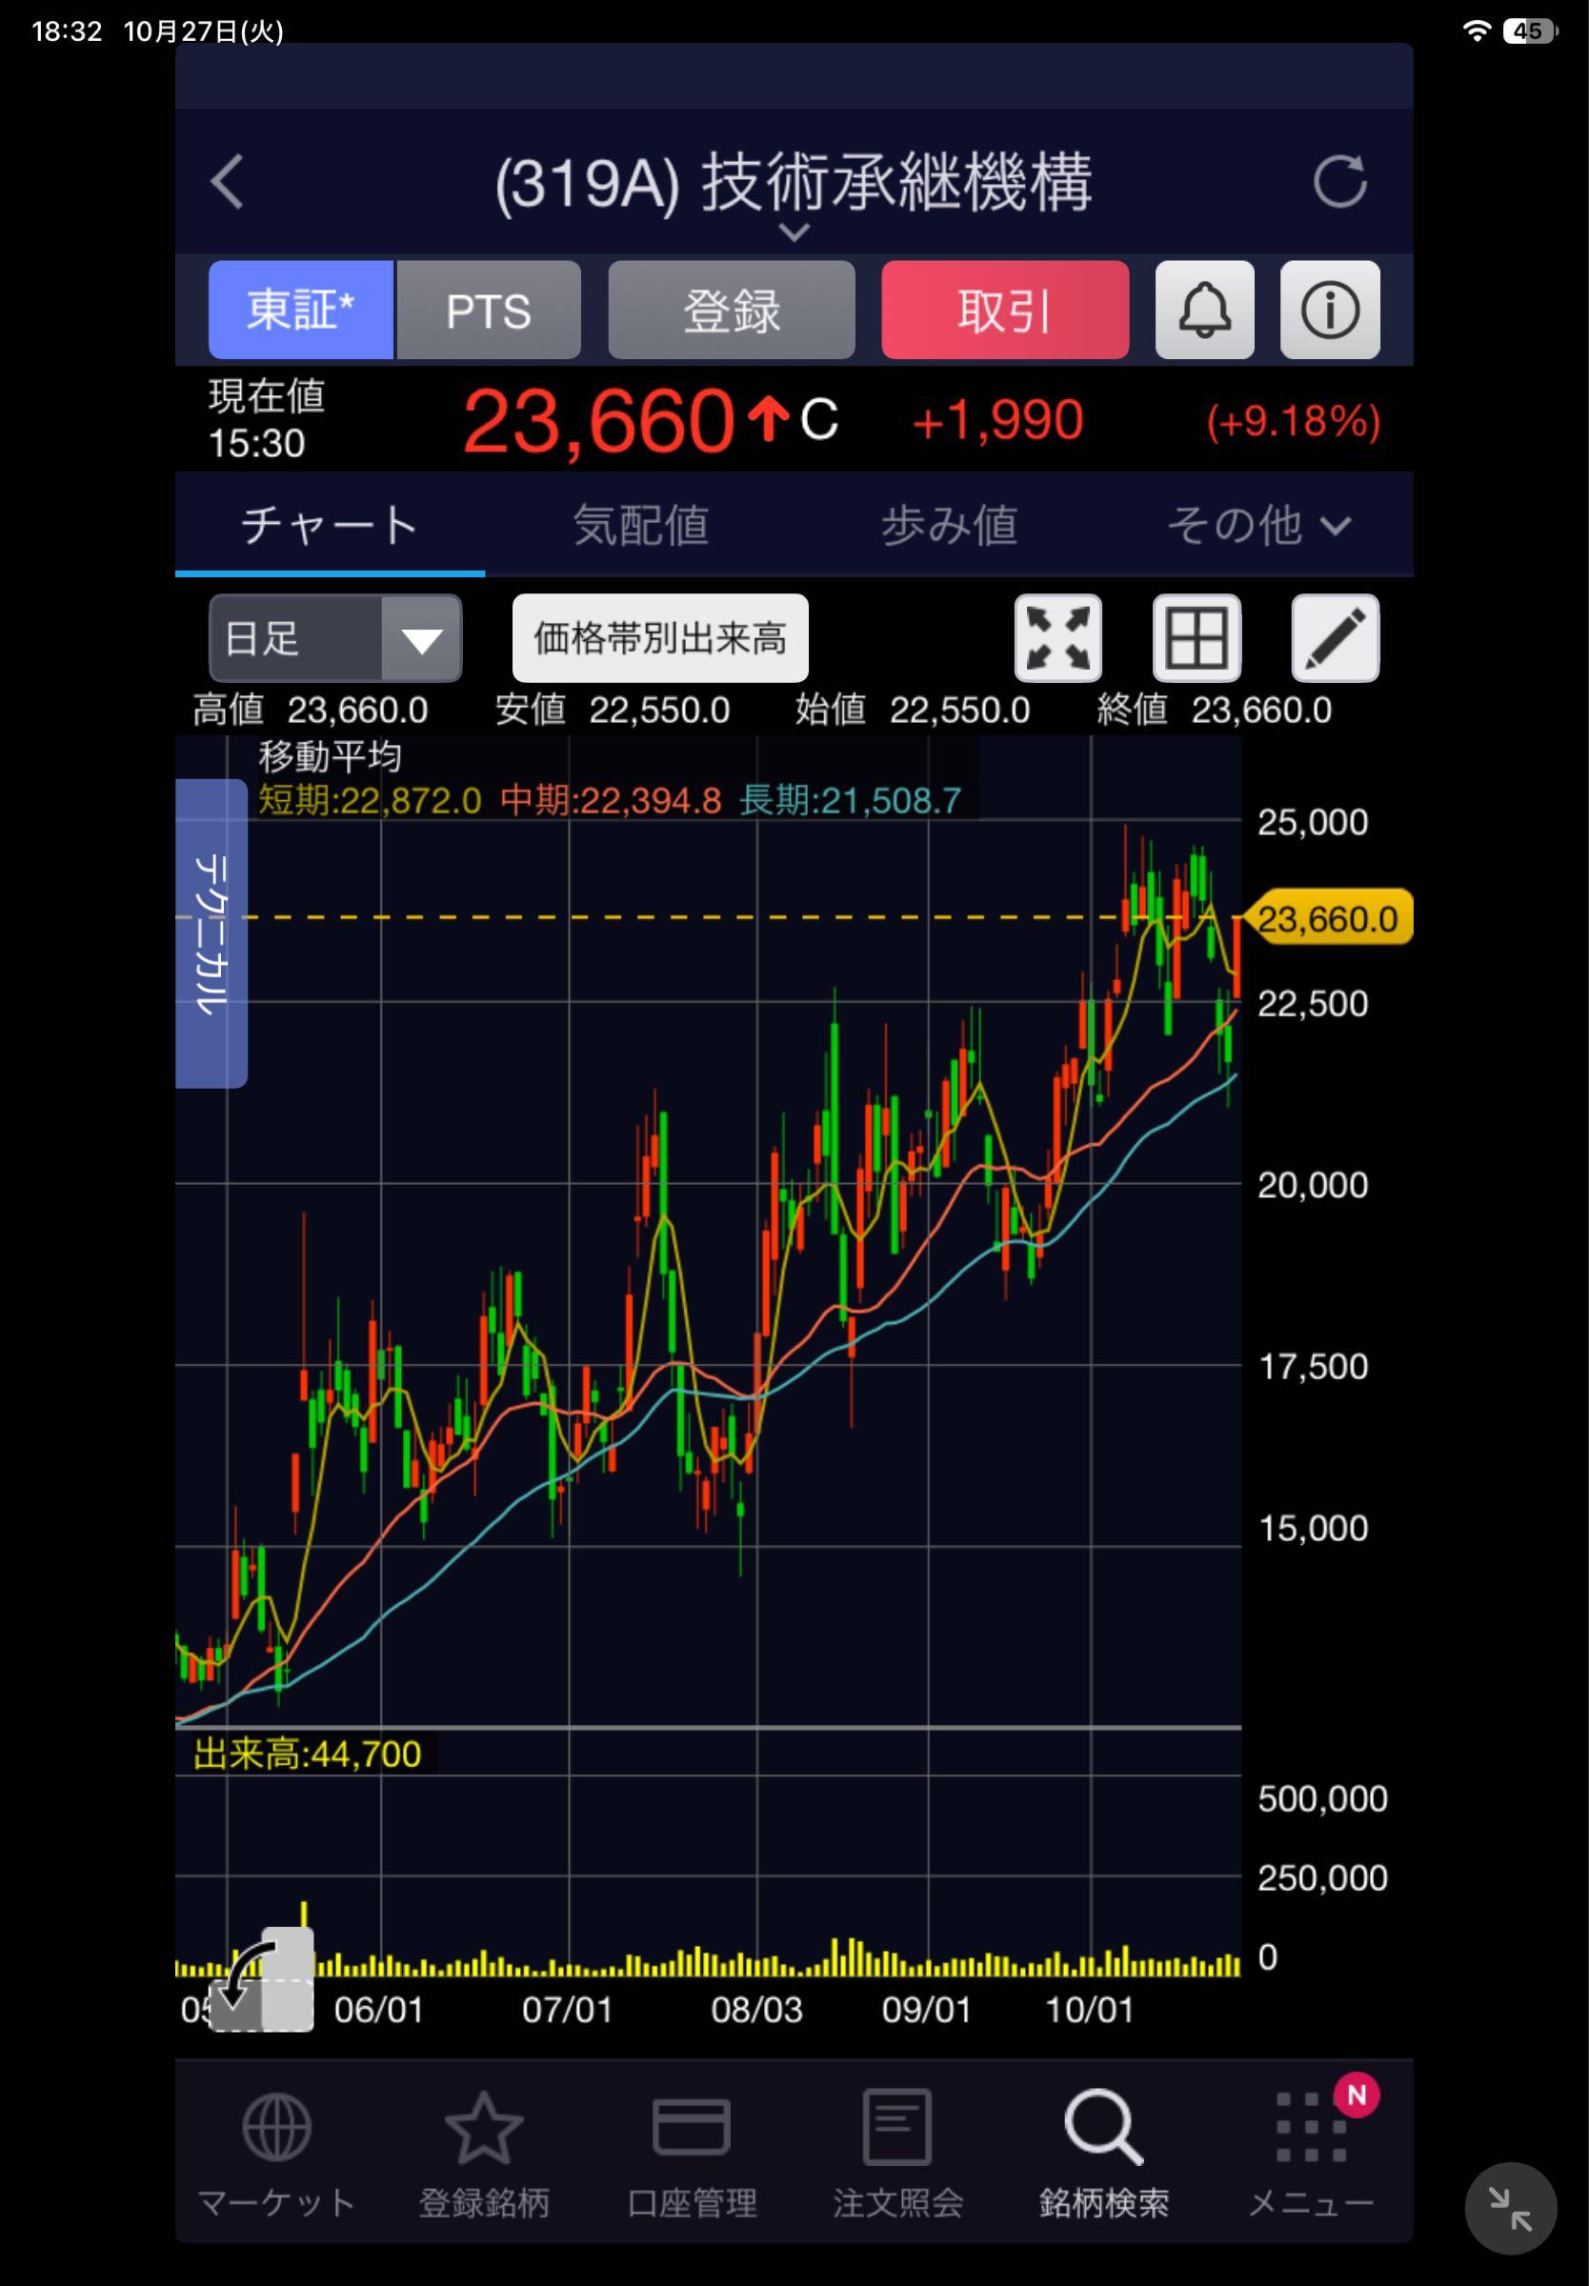
Task: Open 銘柄検索 search tab
Action: 1103,2156
